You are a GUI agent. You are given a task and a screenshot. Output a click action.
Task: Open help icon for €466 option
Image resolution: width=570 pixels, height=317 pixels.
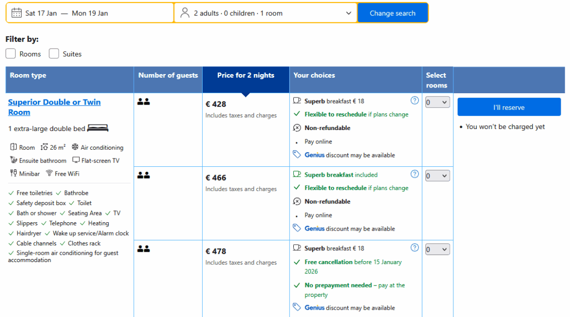pos(415,174)
